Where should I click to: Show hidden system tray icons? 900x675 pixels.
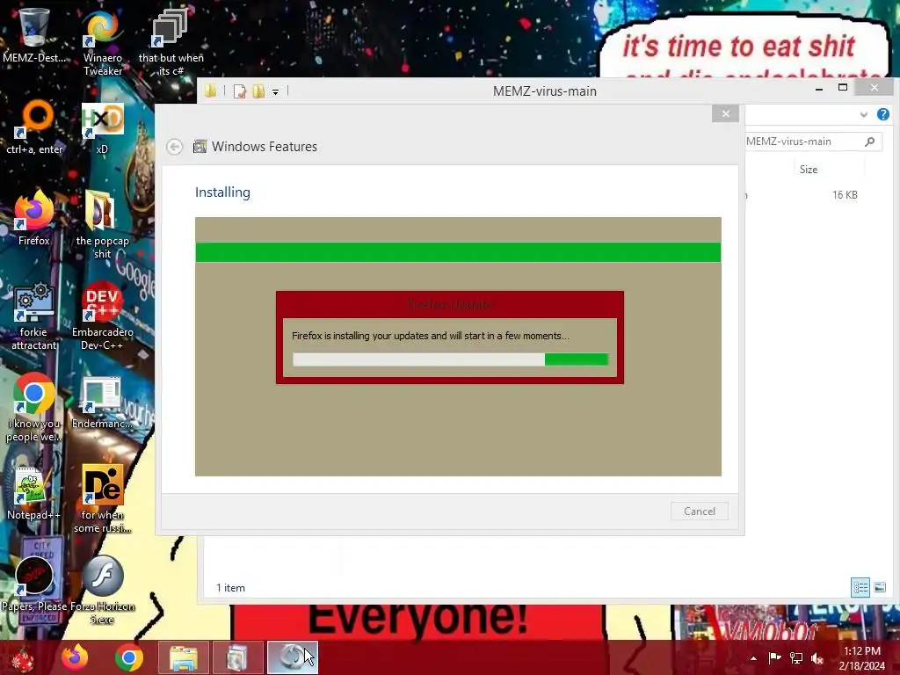(753, 657)
